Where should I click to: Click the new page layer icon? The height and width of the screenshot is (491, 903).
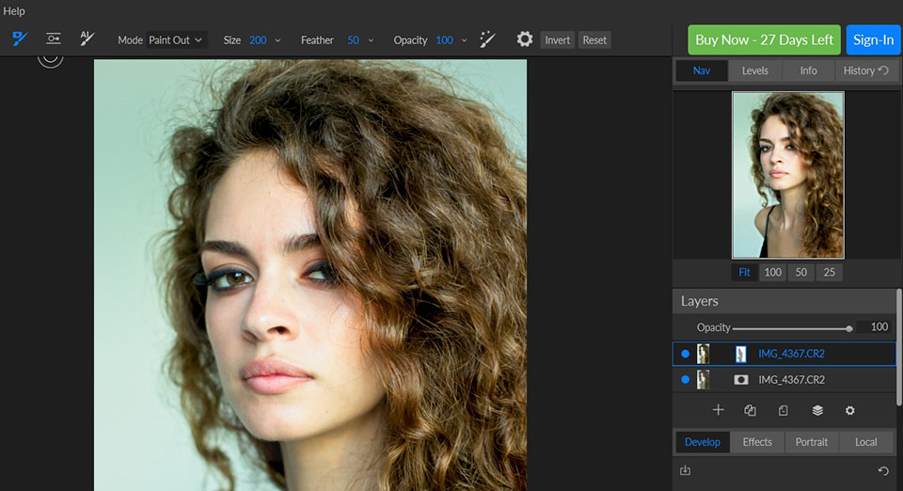tap(784, 410)
